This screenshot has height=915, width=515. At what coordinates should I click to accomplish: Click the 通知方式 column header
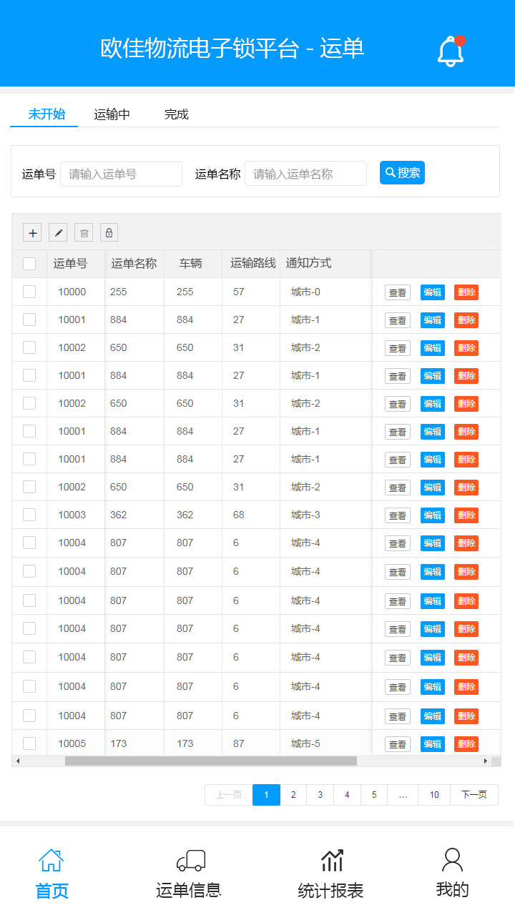(309, 263)
